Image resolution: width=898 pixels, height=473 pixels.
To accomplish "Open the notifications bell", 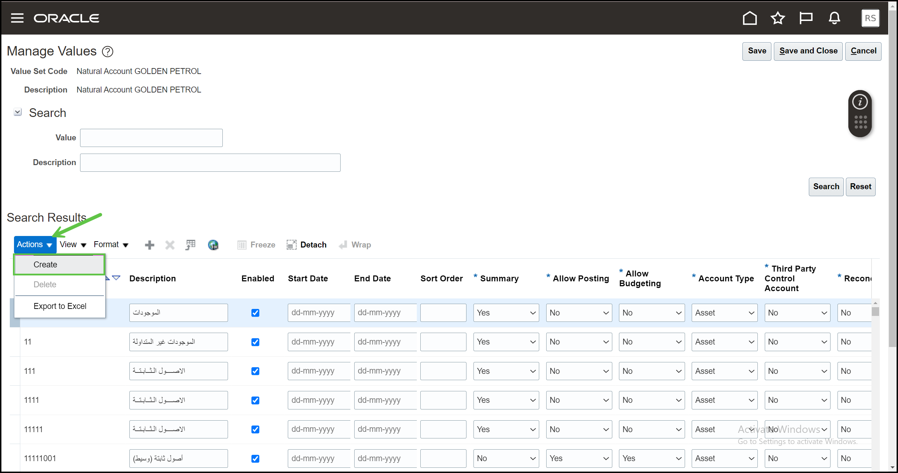I will click(834, 18).
